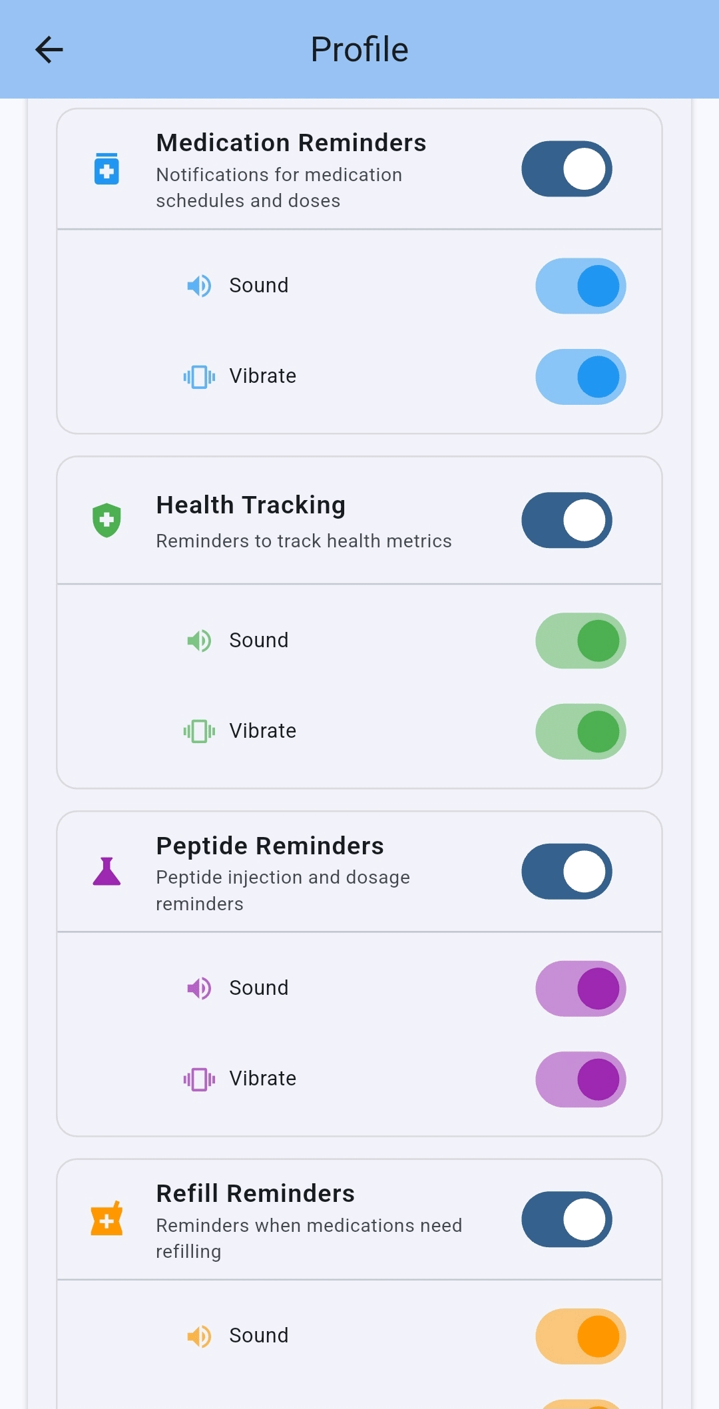Disable Medication Reminders notifications
This screenshot has width=719, height=1409.
click(565, 169)
